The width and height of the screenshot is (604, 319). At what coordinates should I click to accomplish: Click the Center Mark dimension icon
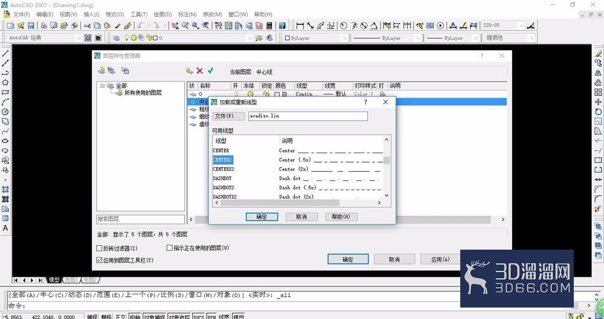coord(441,26)
